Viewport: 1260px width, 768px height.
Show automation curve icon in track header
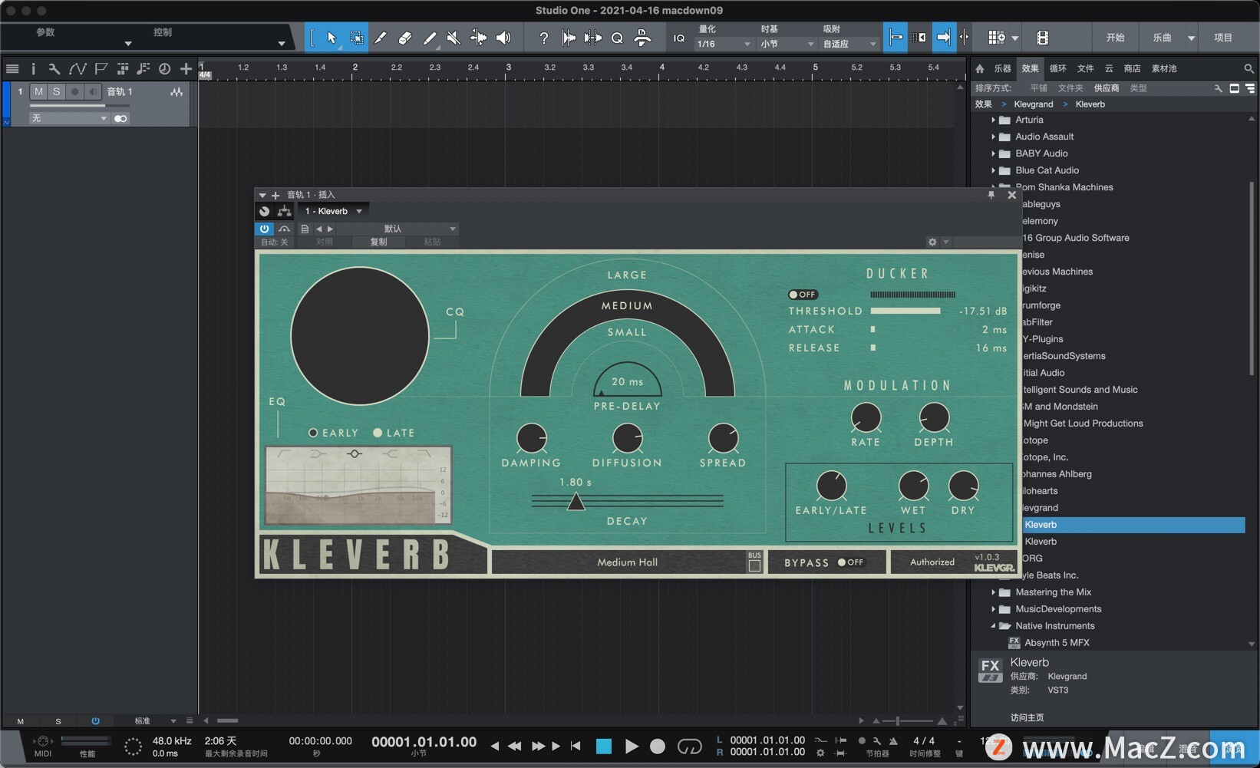tap(77, 69)
